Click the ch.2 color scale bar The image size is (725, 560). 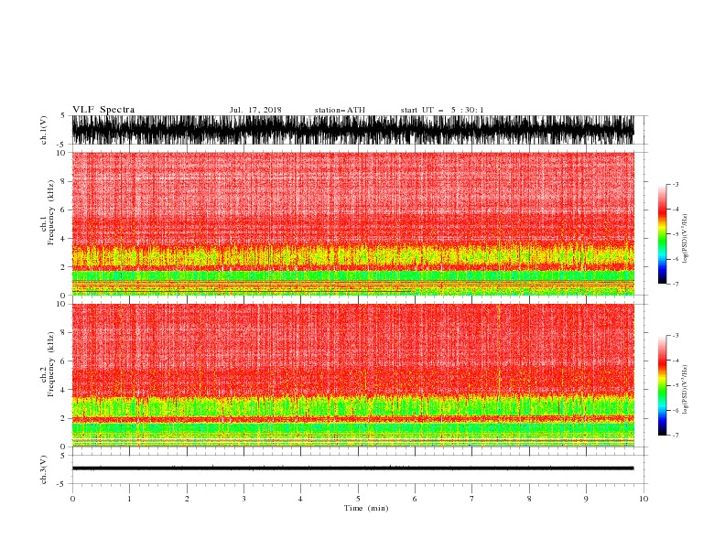[662, 385]
